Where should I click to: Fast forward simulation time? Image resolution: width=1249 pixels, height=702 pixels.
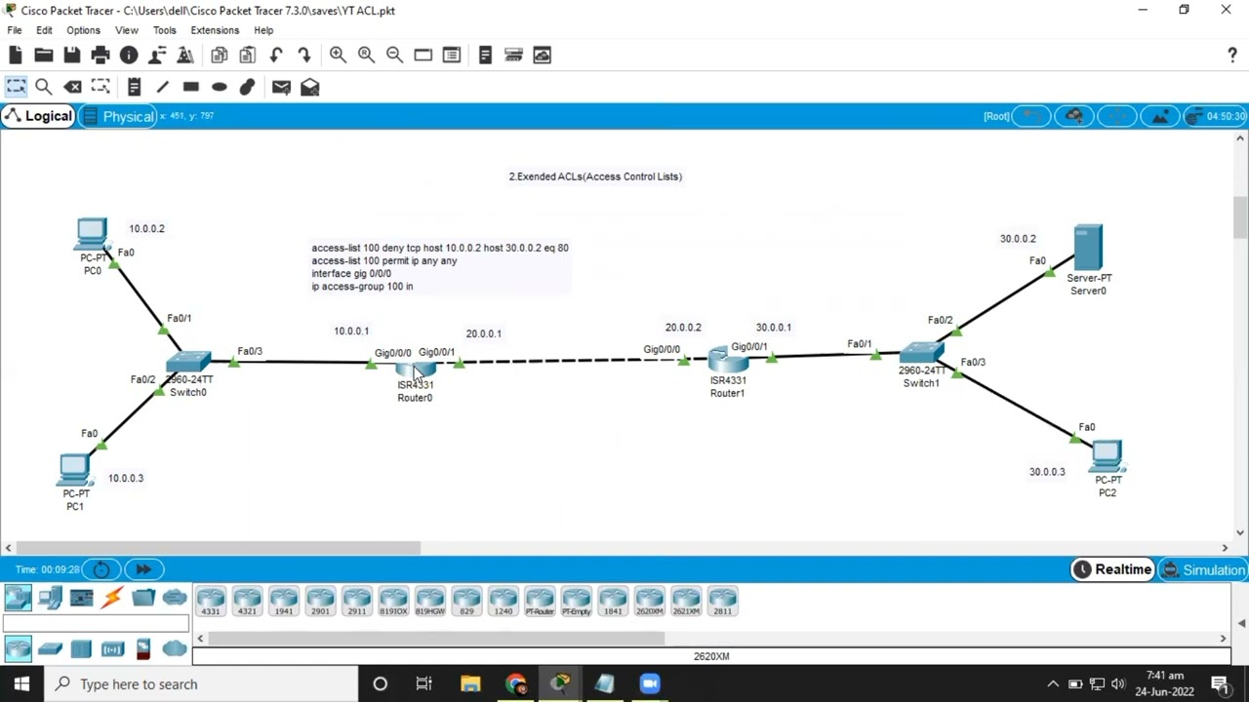(143, 569)
